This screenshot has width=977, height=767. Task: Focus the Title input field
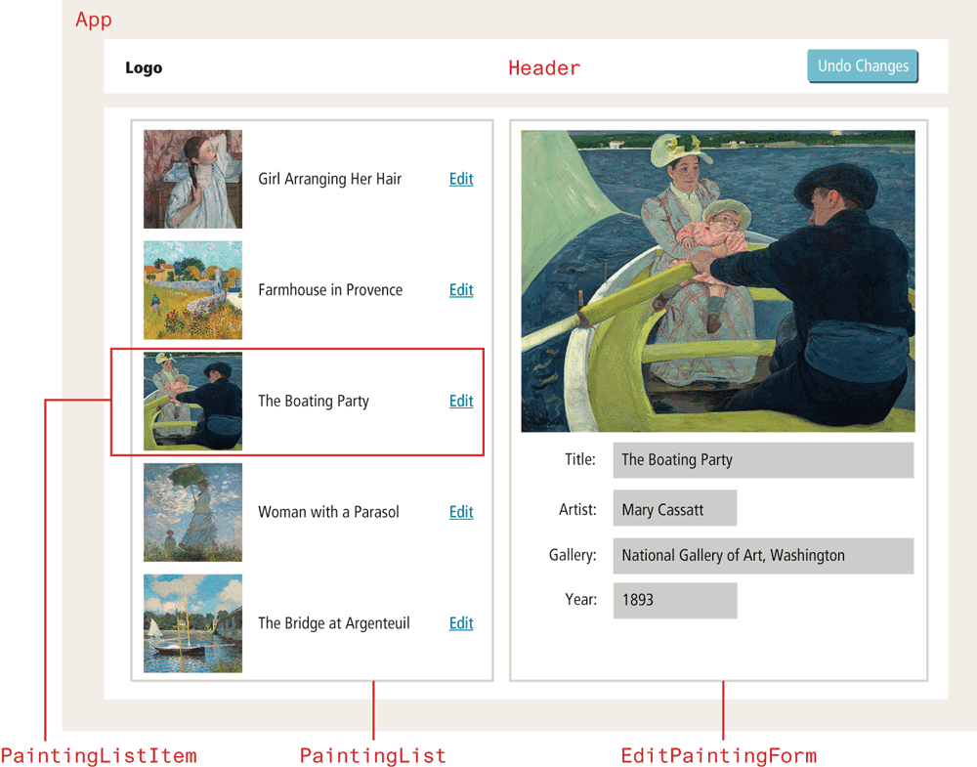763,460
